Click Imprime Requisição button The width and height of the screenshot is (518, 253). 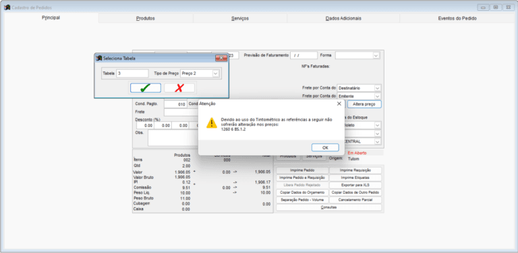(x=355, y=170)
